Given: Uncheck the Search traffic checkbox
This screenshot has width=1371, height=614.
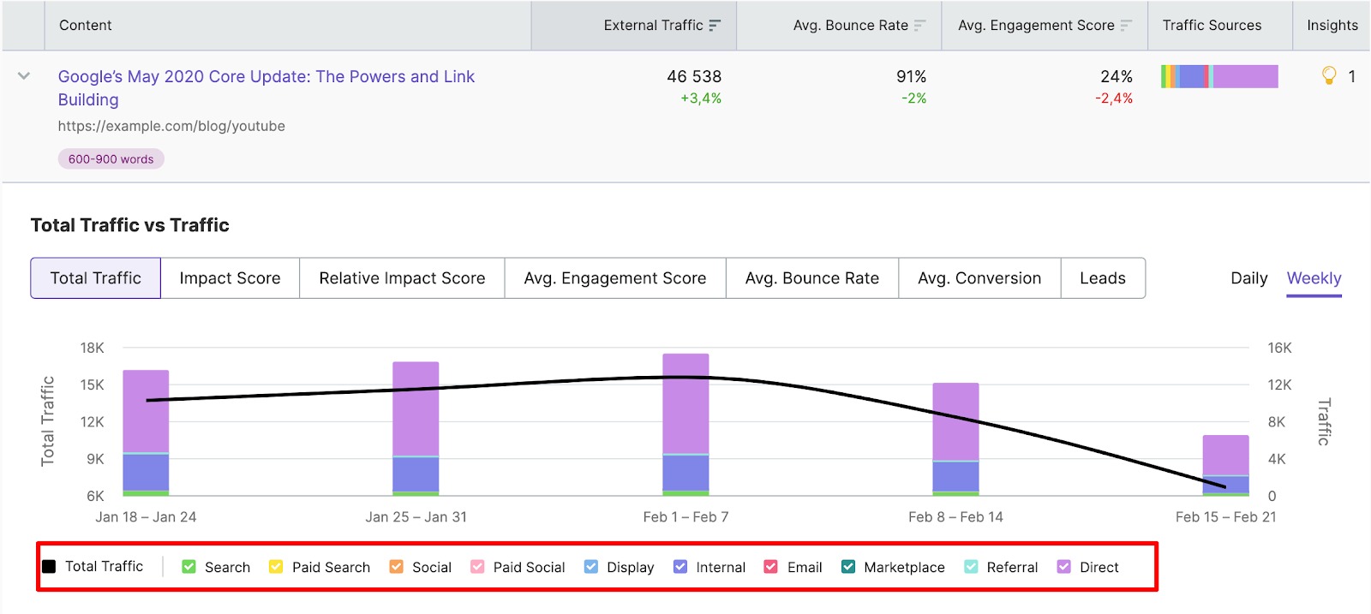Looking at the screenshot, I should pyautogui.click(x=189, y=567).
